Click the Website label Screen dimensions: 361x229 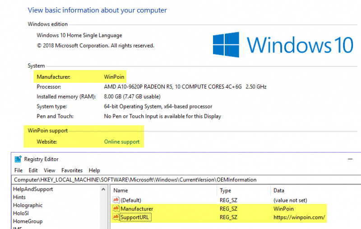pos(47,142)
